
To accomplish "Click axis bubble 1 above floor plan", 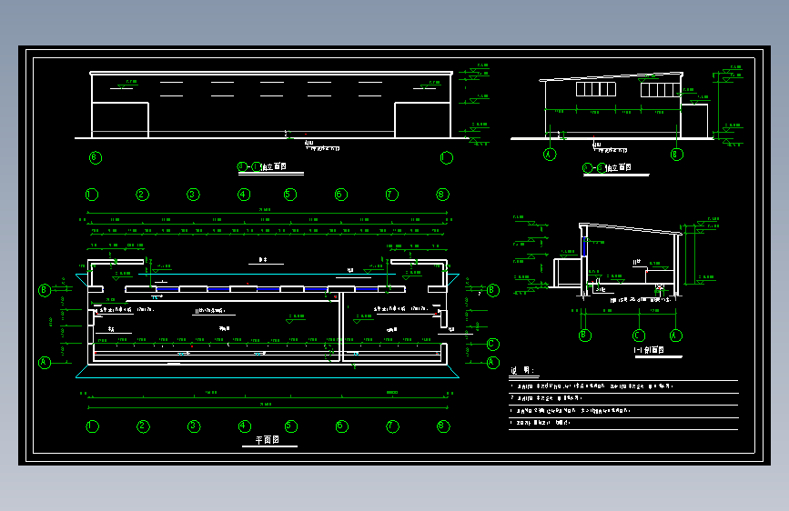I will tap(92, 195).
